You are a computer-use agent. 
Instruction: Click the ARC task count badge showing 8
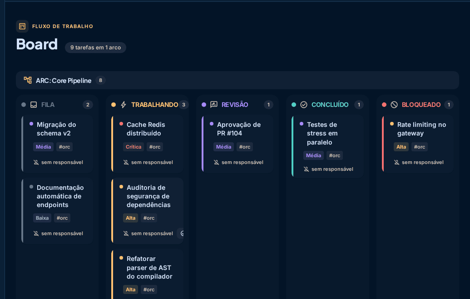[100, 80]
